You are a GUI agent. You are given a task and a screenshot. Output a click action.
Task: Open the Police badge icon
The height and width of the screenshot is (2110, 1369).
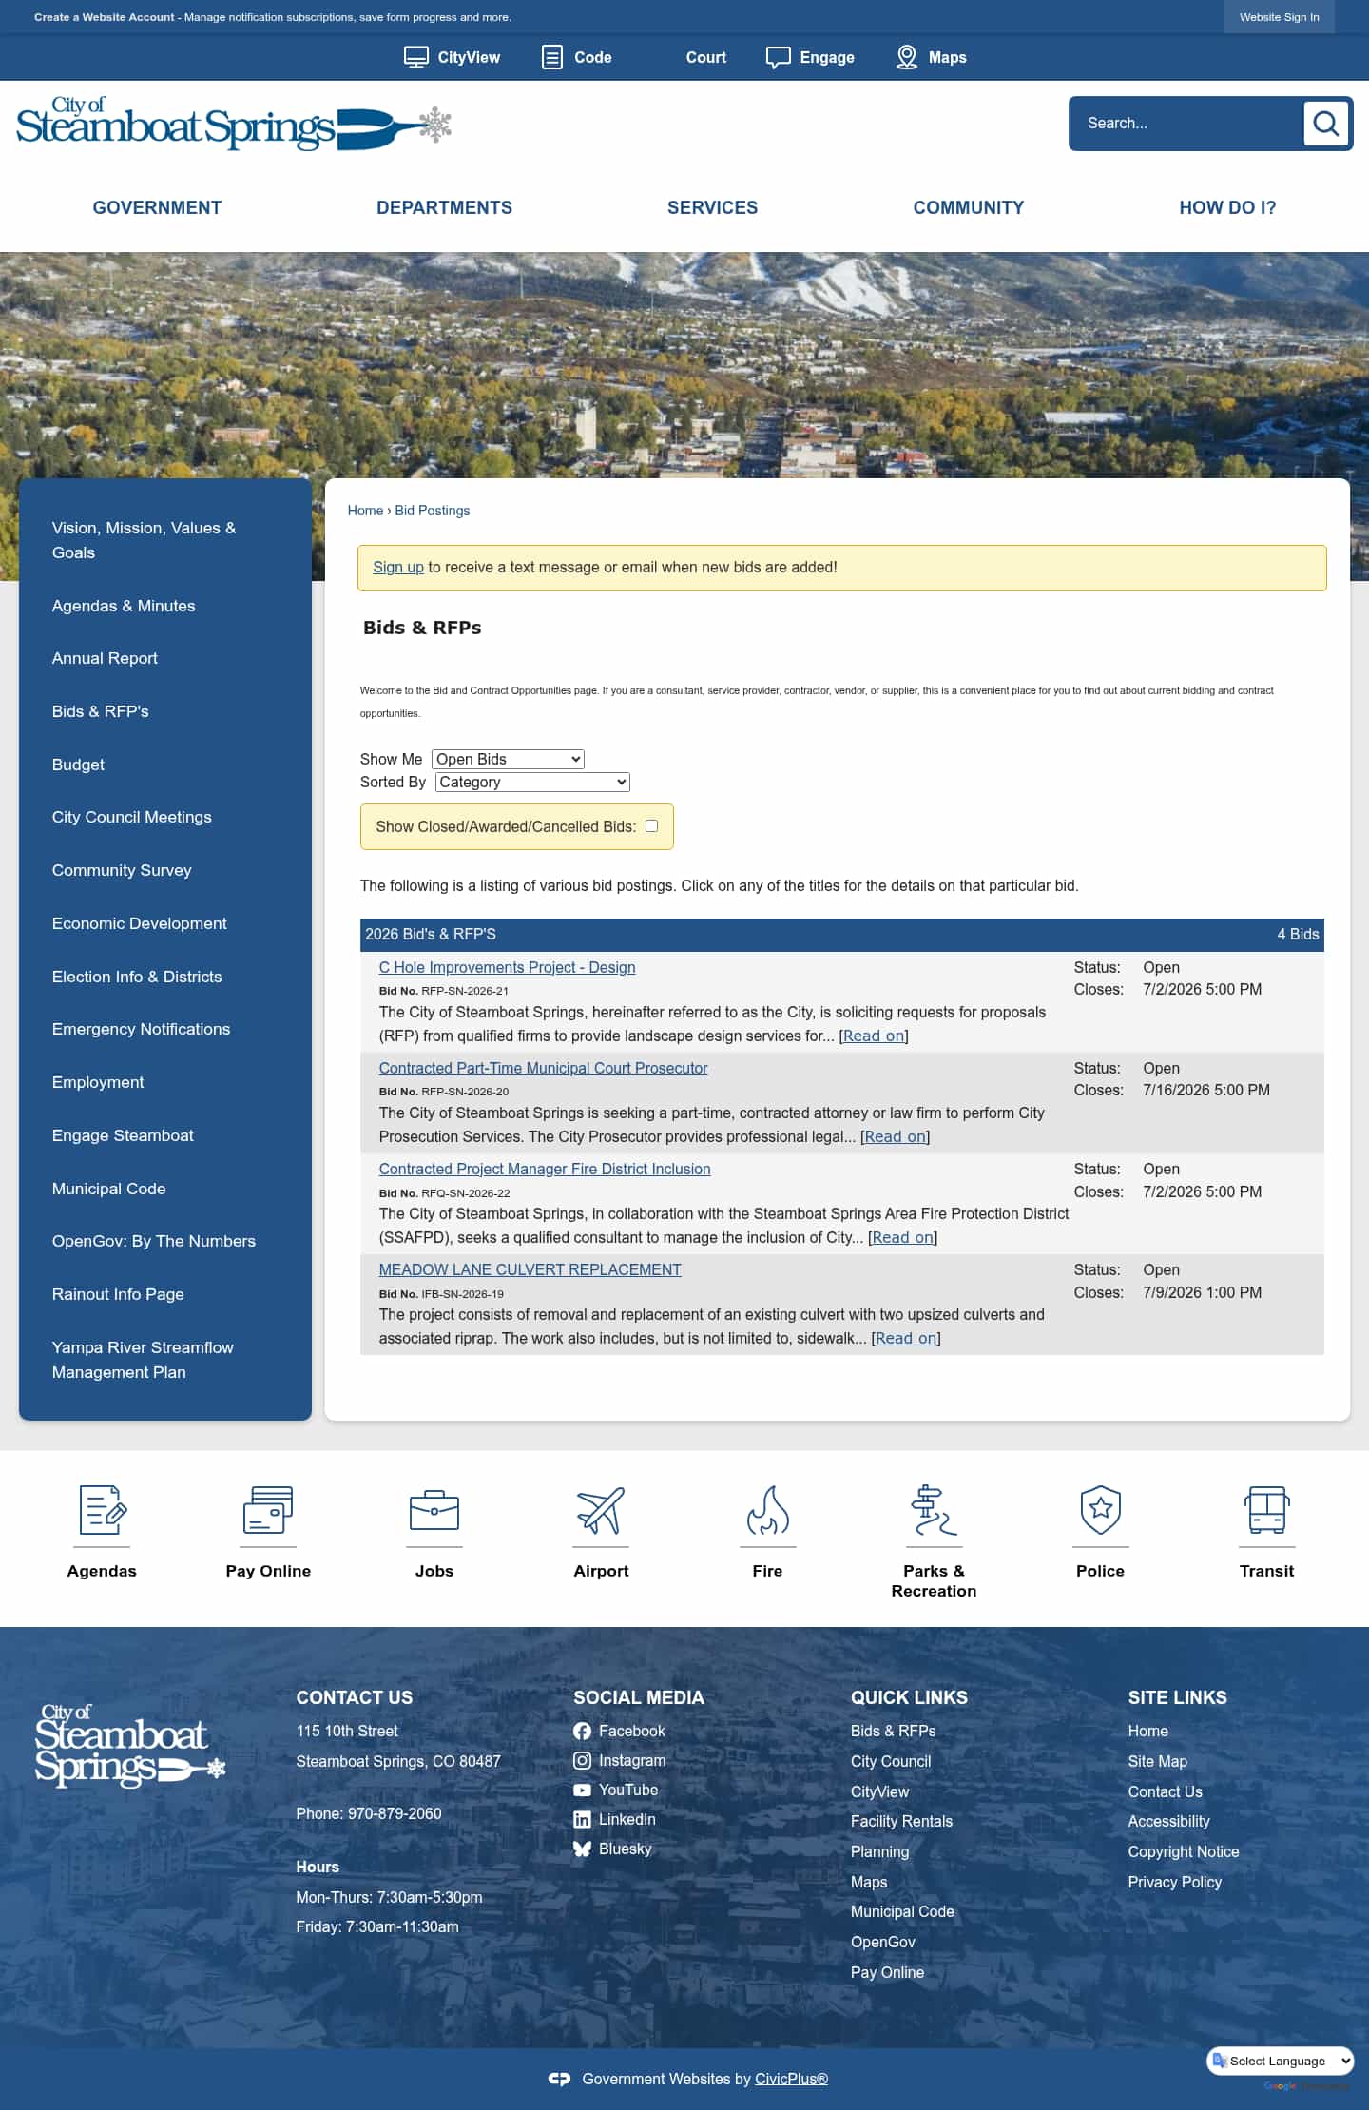(1100, 1510)
